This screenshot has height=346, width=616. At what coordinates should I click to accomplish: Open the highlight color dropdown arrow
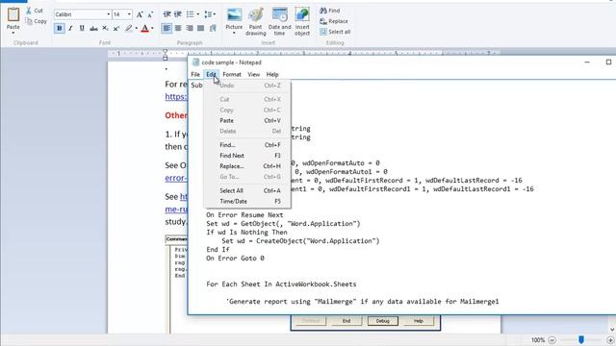[x=136, y=28]
